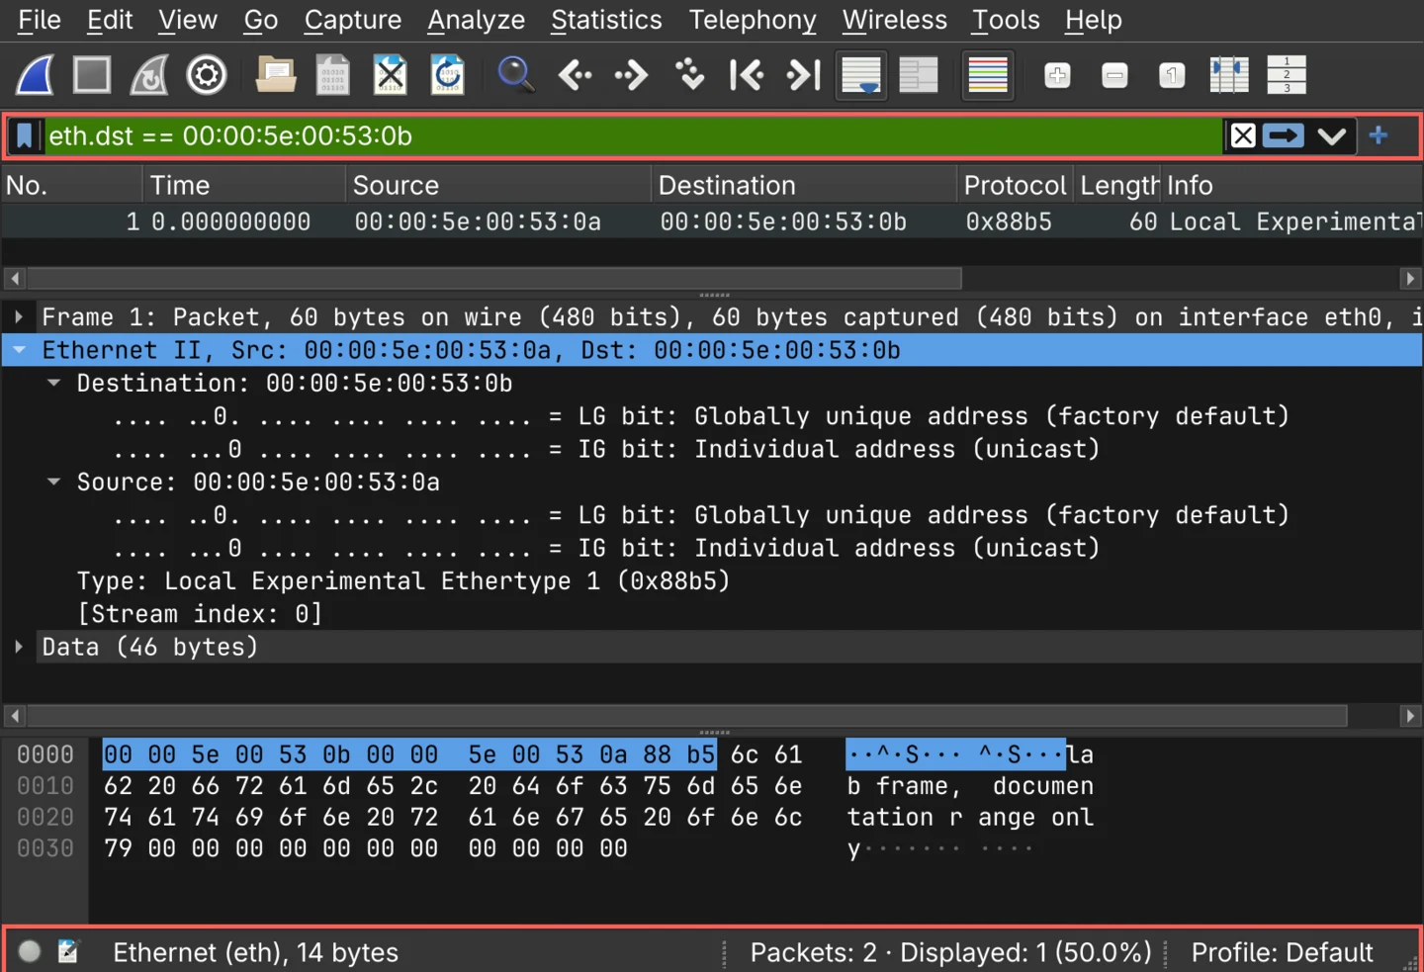The image size is (1424, 972).
Task: Open display filter bookmarks
Action: [x=25, y=136]
